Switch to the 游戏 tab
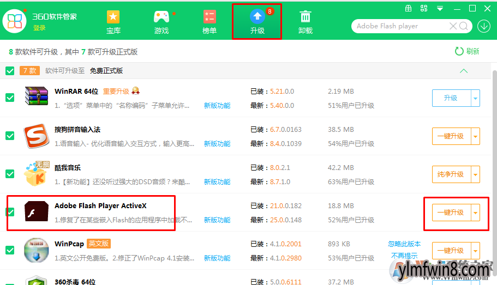This screenshot has height=285, width=497. (x=161, y=22)
